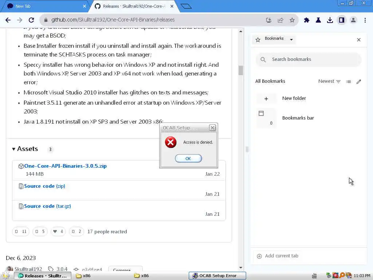373x280 pixels.
Task: Click the red error icon in dialog
Action: coord(170,143)
